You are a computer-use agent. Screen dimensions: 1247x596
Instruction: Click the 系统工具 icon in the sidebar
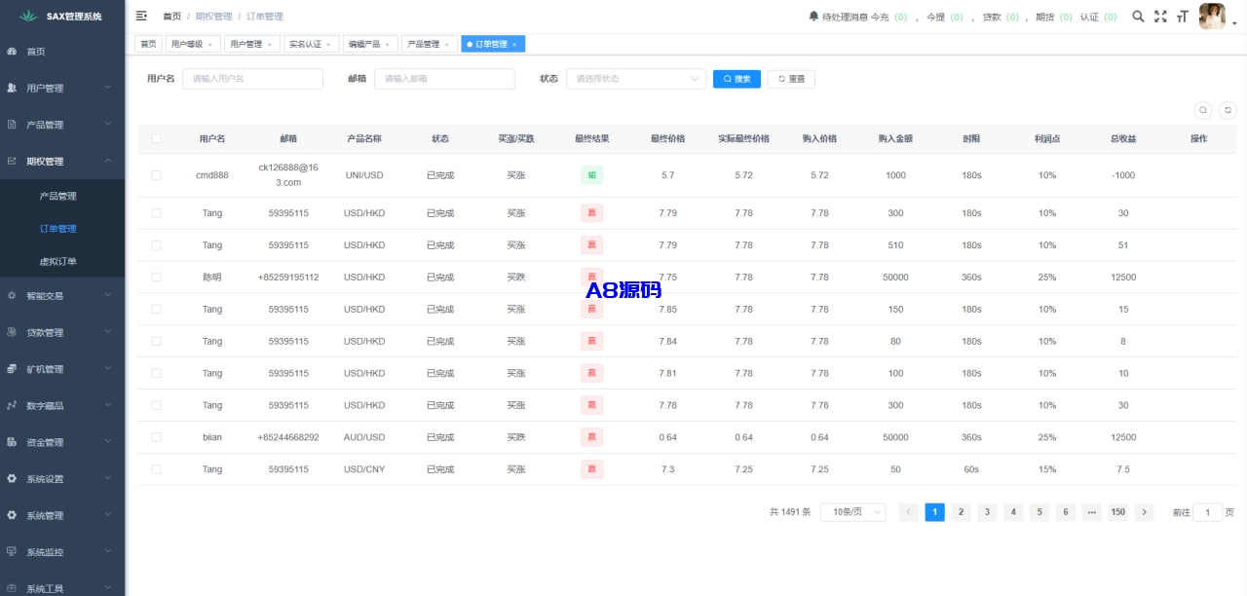pyautogui.click(x=12, y=588)
